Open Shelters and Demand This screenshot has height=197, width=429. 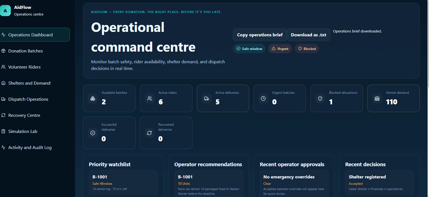pos(34,83)
